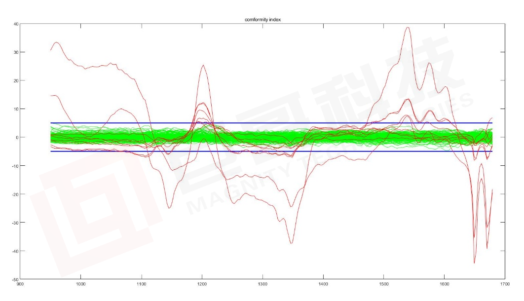Screen dimensions: 524x301
Task: Click y-axis label -20
Action: point(15,194)
